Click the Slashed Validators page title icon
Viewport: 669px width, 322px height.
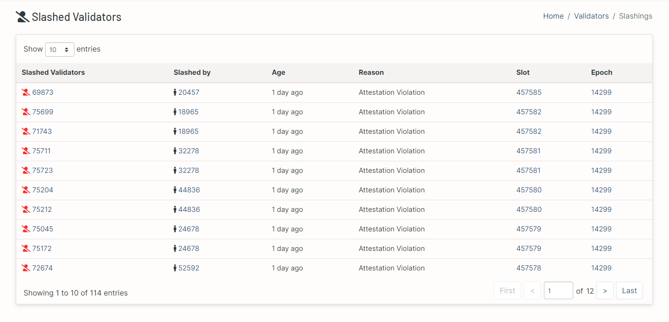22,17
